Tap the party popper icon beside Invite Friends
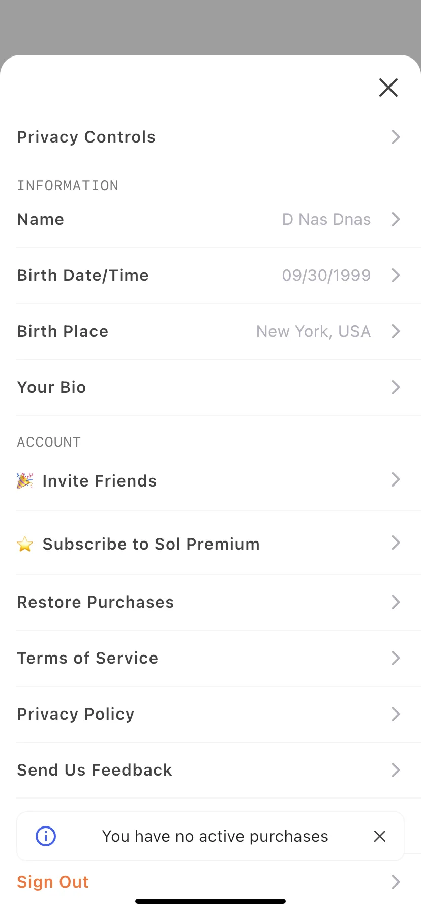 click(x=25, y=480)
